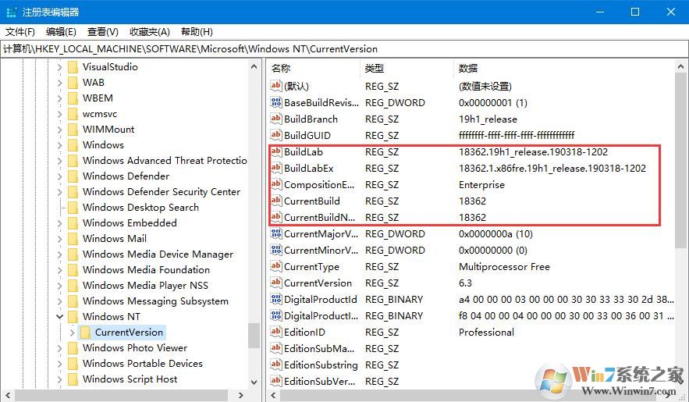Open the 文件(F) menu

click(20, 32)
